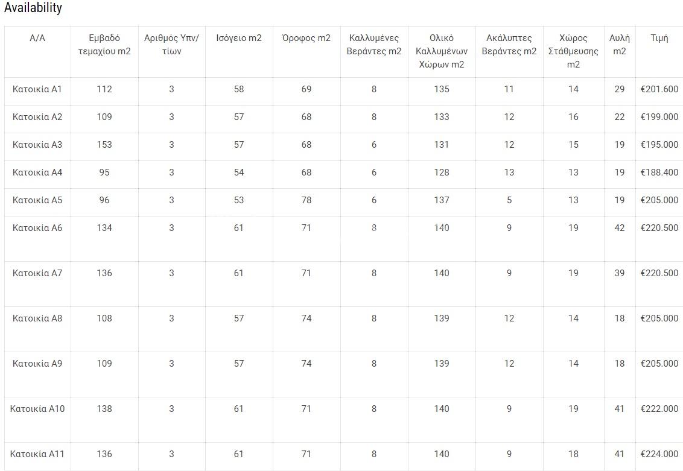Click the €222.000 price for Κατοικία Α10

pos(659,409)
